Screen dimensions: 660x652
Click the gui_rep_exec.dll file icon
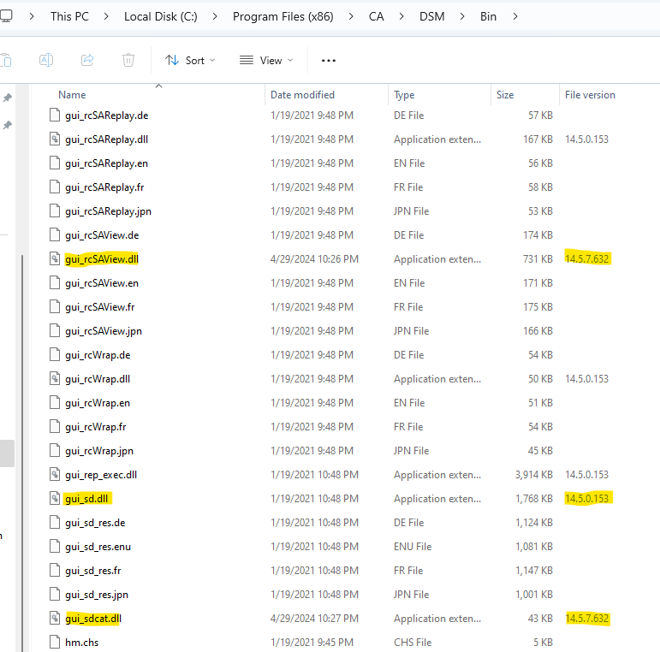pos(56,474)
